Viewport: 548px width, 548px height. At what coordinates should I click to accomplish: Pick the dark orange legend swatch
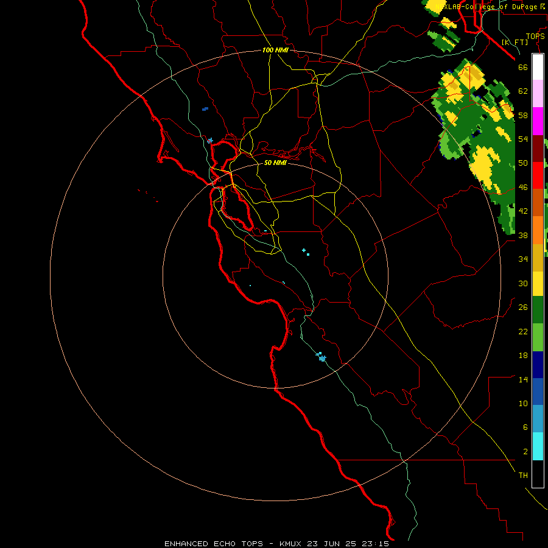(x=538, y=203)
